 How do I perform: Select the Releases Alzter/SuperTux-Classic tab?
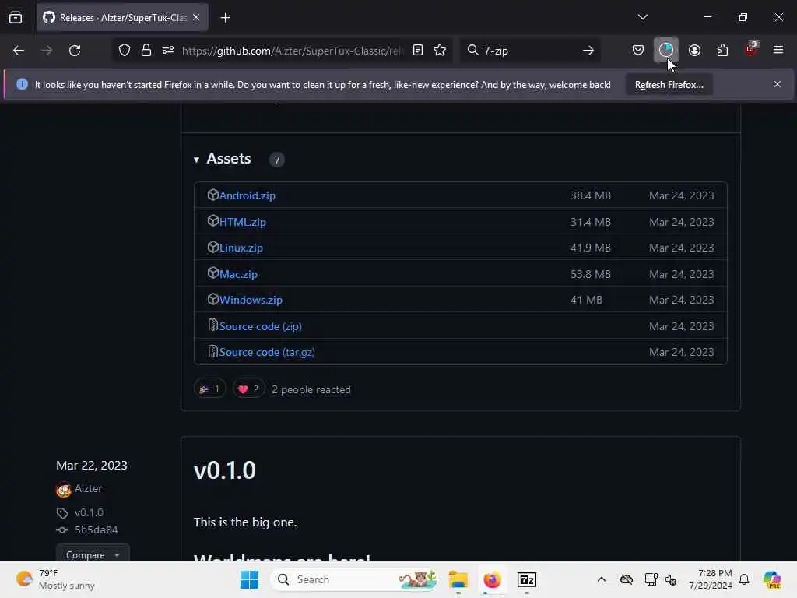click(122, 18)
